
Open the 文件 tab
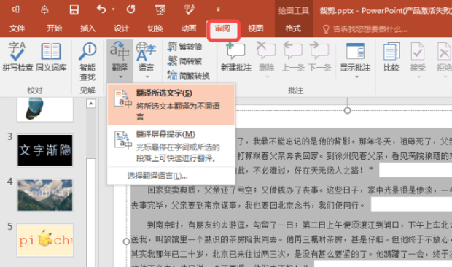tap(17, 28)
